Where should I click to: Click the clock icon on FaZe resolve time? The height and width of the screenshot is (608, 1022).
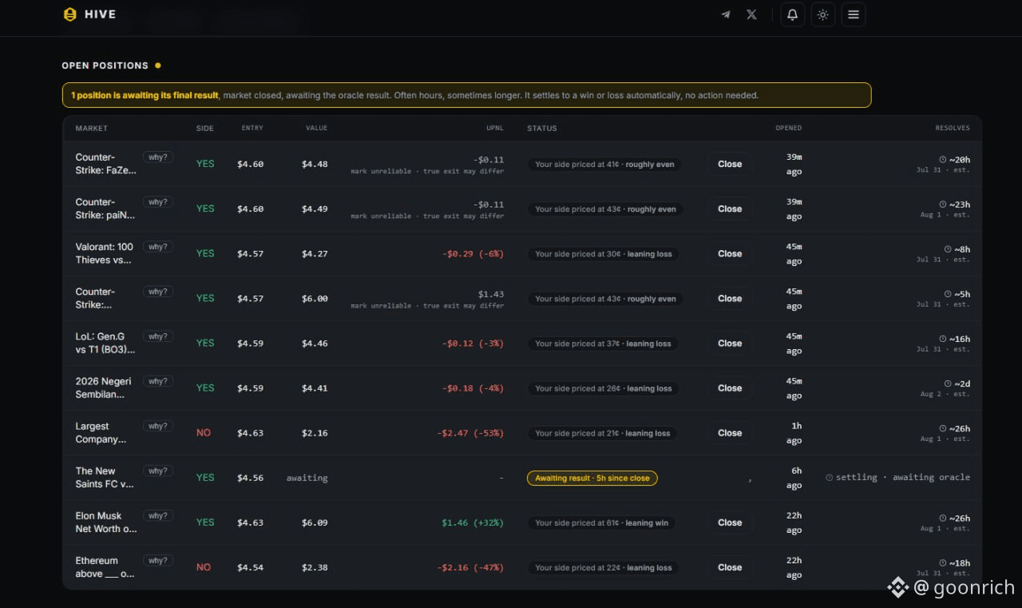tap(943, 160)
